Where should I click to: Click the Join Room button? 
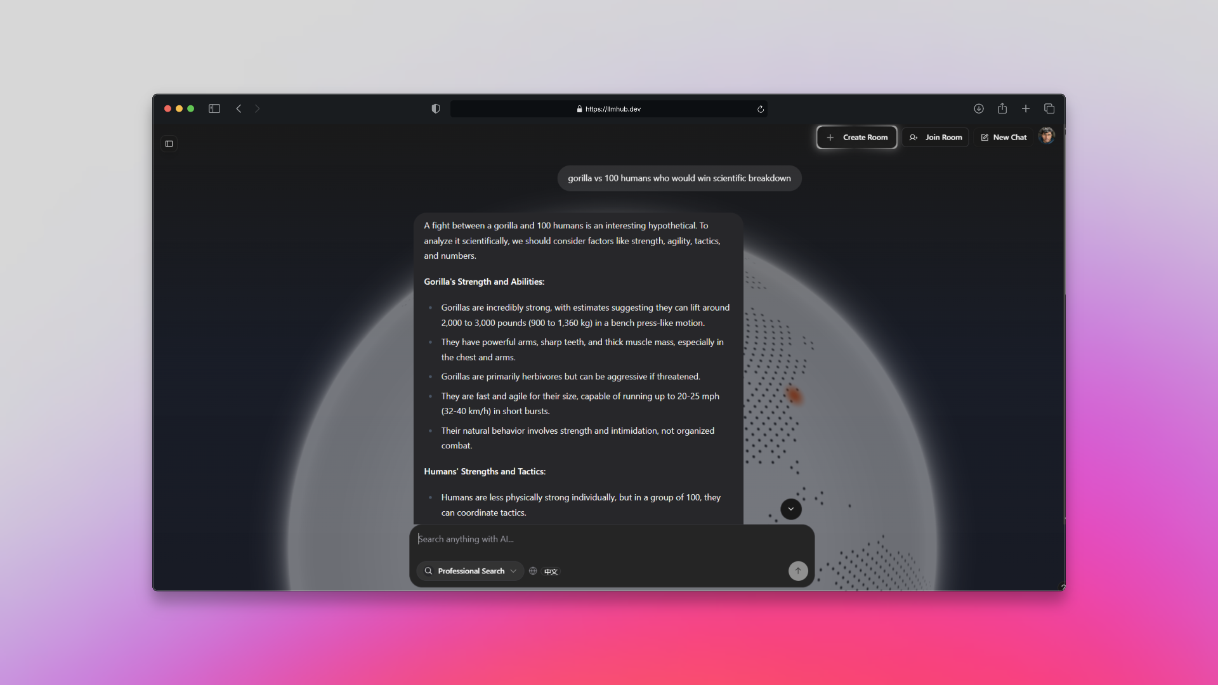935,137
